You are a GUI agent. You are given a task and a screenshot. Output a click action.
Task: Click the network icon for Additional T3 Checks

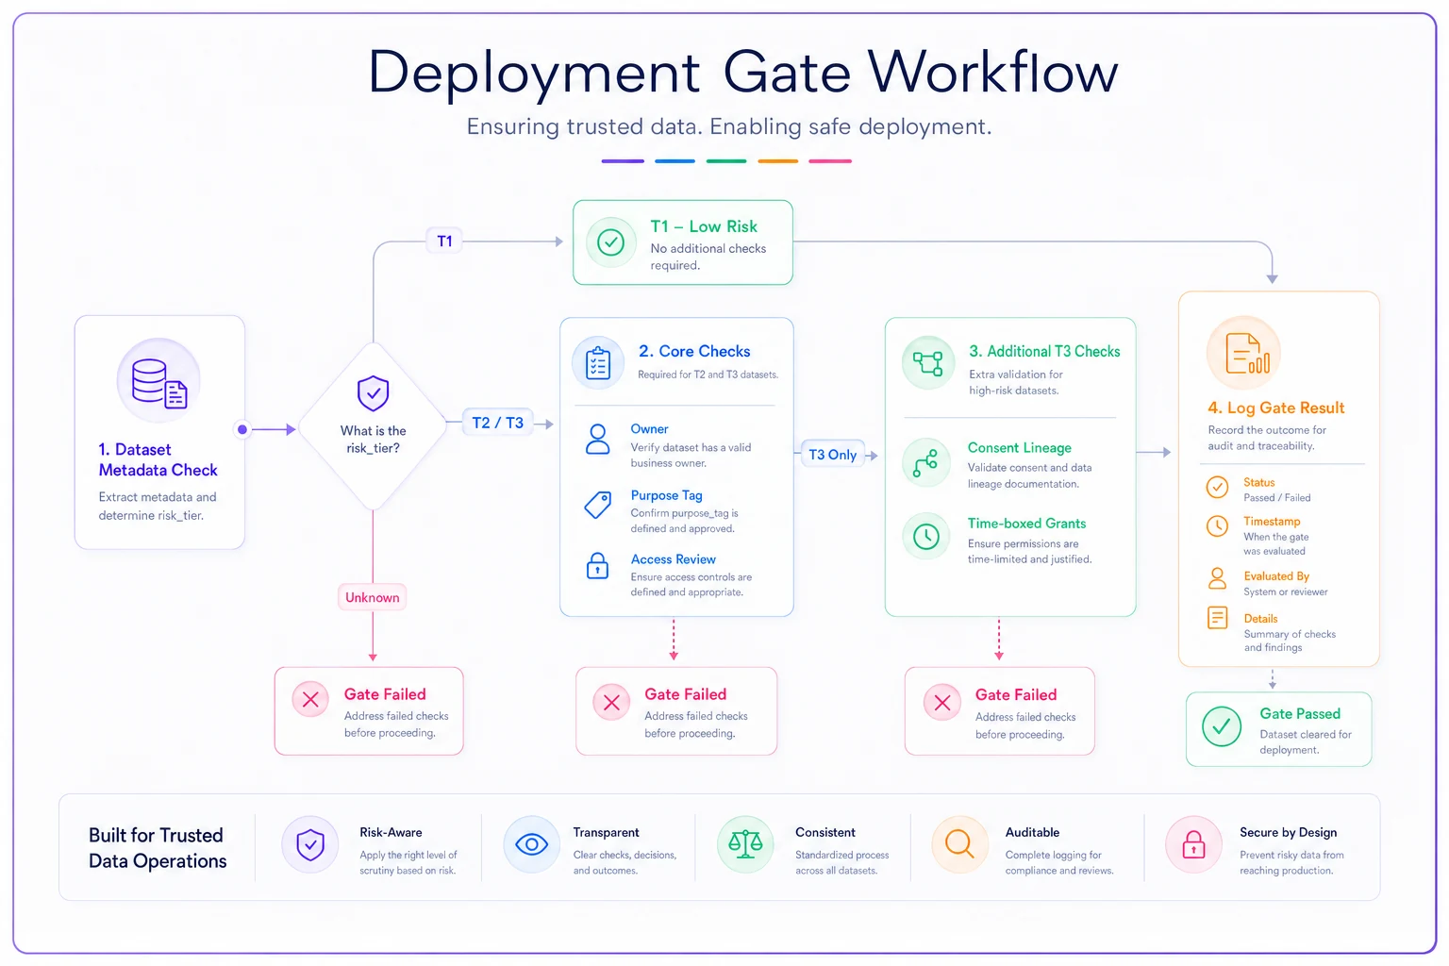pyautogui.click(x=928, y=363)
